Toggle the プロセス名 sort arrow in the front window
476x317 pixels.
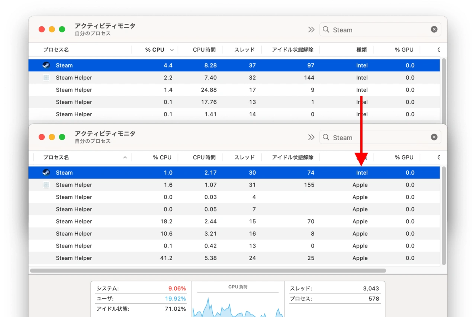[x=125, y=158]
